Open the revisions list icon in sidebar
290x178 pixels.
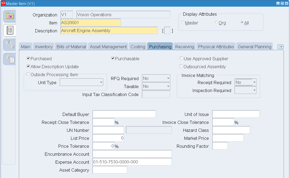click(x=10, y=59)
